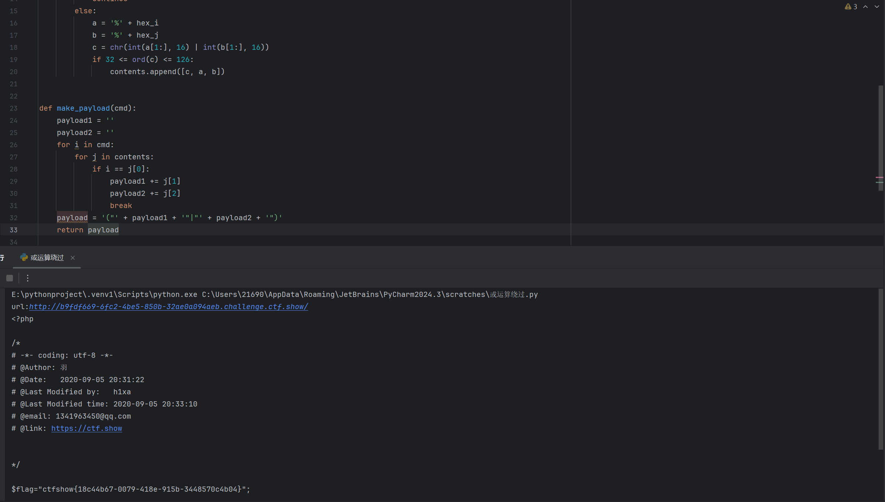Jump to next highlighted error chevron
The height and width of the screenshot is (502, 885).
point(877,7)
